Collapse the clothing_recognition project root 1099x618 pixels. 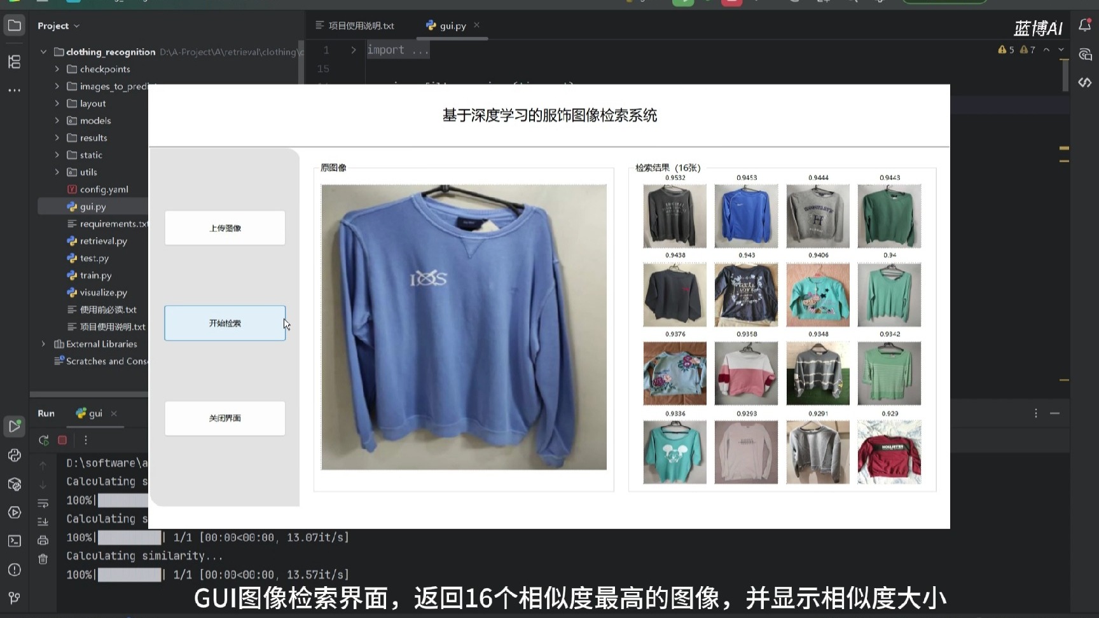coord(43,52)
